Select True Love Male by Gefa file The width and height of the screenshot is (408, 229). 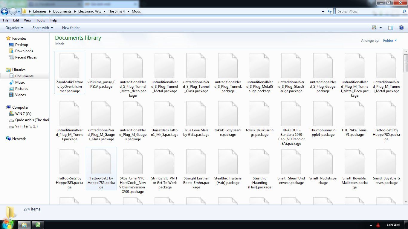[x=196, y=121]
